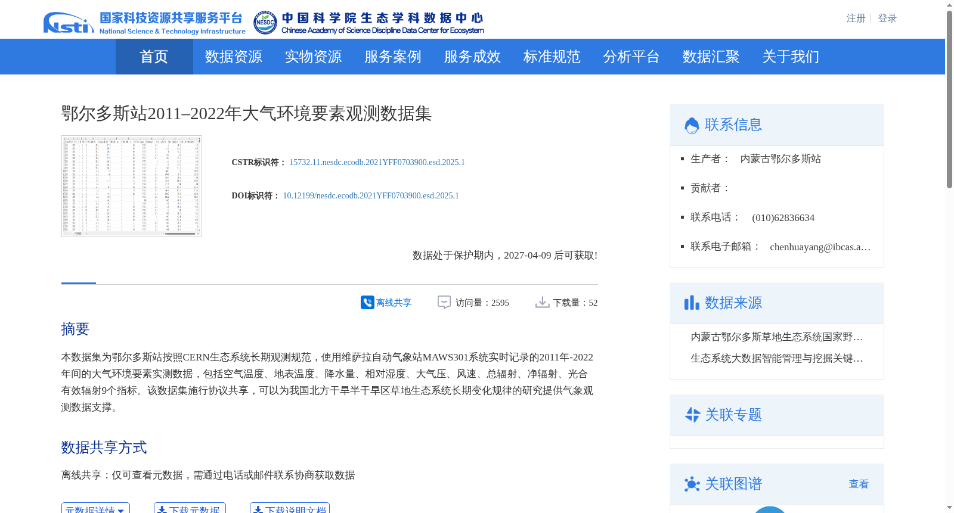Viewport: 954px width, 513px height.
Task: Click the 离线共享 link
Action: [x=394, y=303]
